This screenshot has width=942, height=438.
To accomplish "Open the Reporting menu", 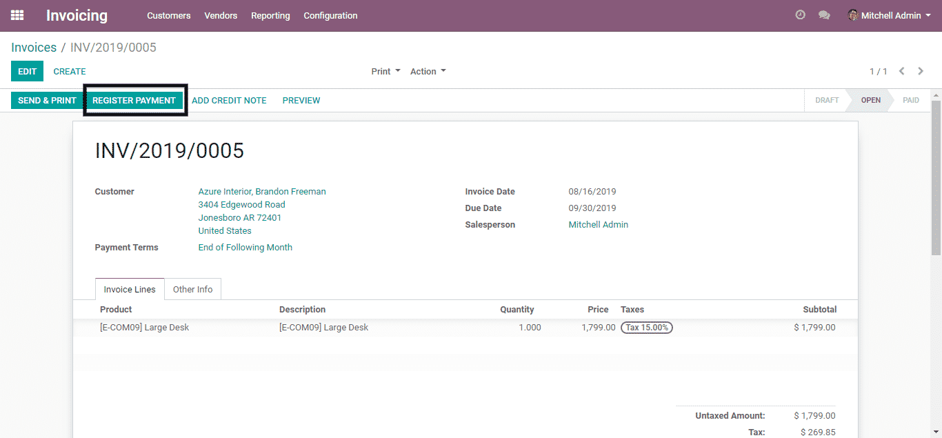I will pos(270,15).
